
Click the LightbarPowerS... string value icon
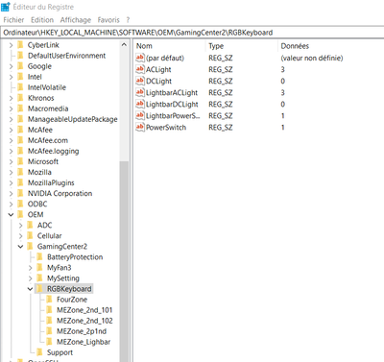point(140,115)
